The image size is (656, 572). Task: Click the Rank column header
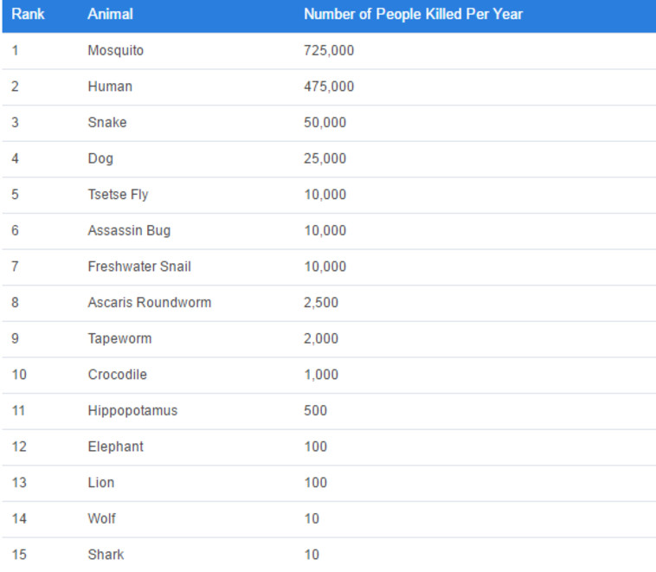[x=28, y=15]
